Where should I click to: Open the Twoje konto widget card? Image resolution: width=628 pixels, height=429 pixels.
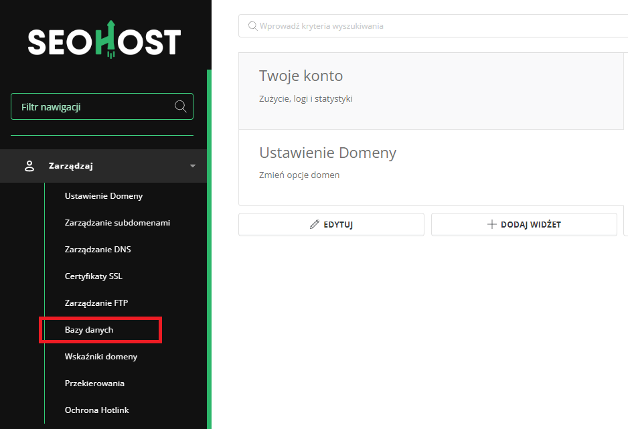point(301,76)
